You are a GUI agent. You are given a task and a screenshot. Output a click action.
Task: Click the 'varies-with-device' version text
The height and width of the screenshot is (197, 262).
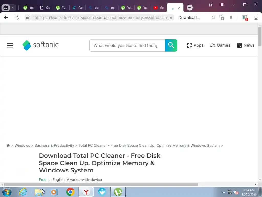[x=86, y=180]
